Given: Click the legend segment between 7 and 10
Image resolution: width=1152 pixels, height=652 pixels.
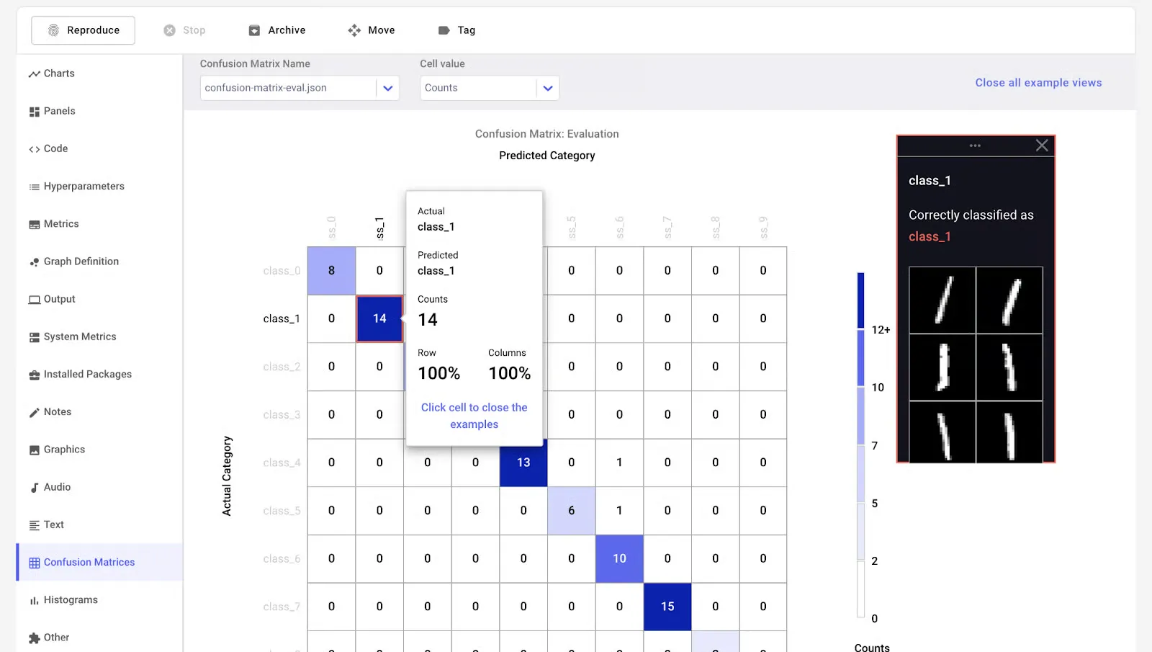Looking at the screenshot, I should pos(860,416).
